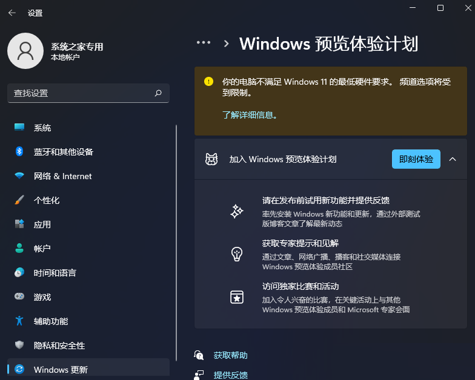Viewport: 475px width, 380px height.
Task: Click the 游戏 controller icon
Action: [19, 296]
